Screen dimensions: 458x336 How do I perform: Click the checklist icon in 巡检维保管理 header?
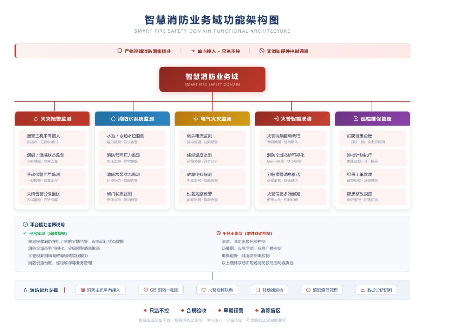356,119
